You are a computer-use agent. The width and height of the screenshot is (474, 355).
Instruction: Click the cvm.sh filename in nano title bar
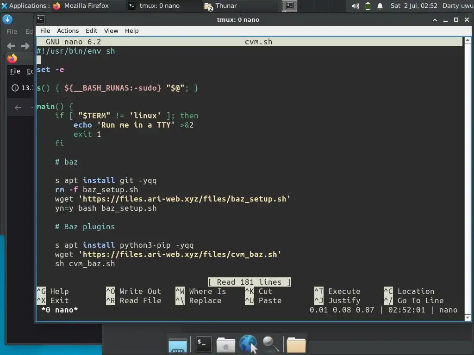coord(258,42)
